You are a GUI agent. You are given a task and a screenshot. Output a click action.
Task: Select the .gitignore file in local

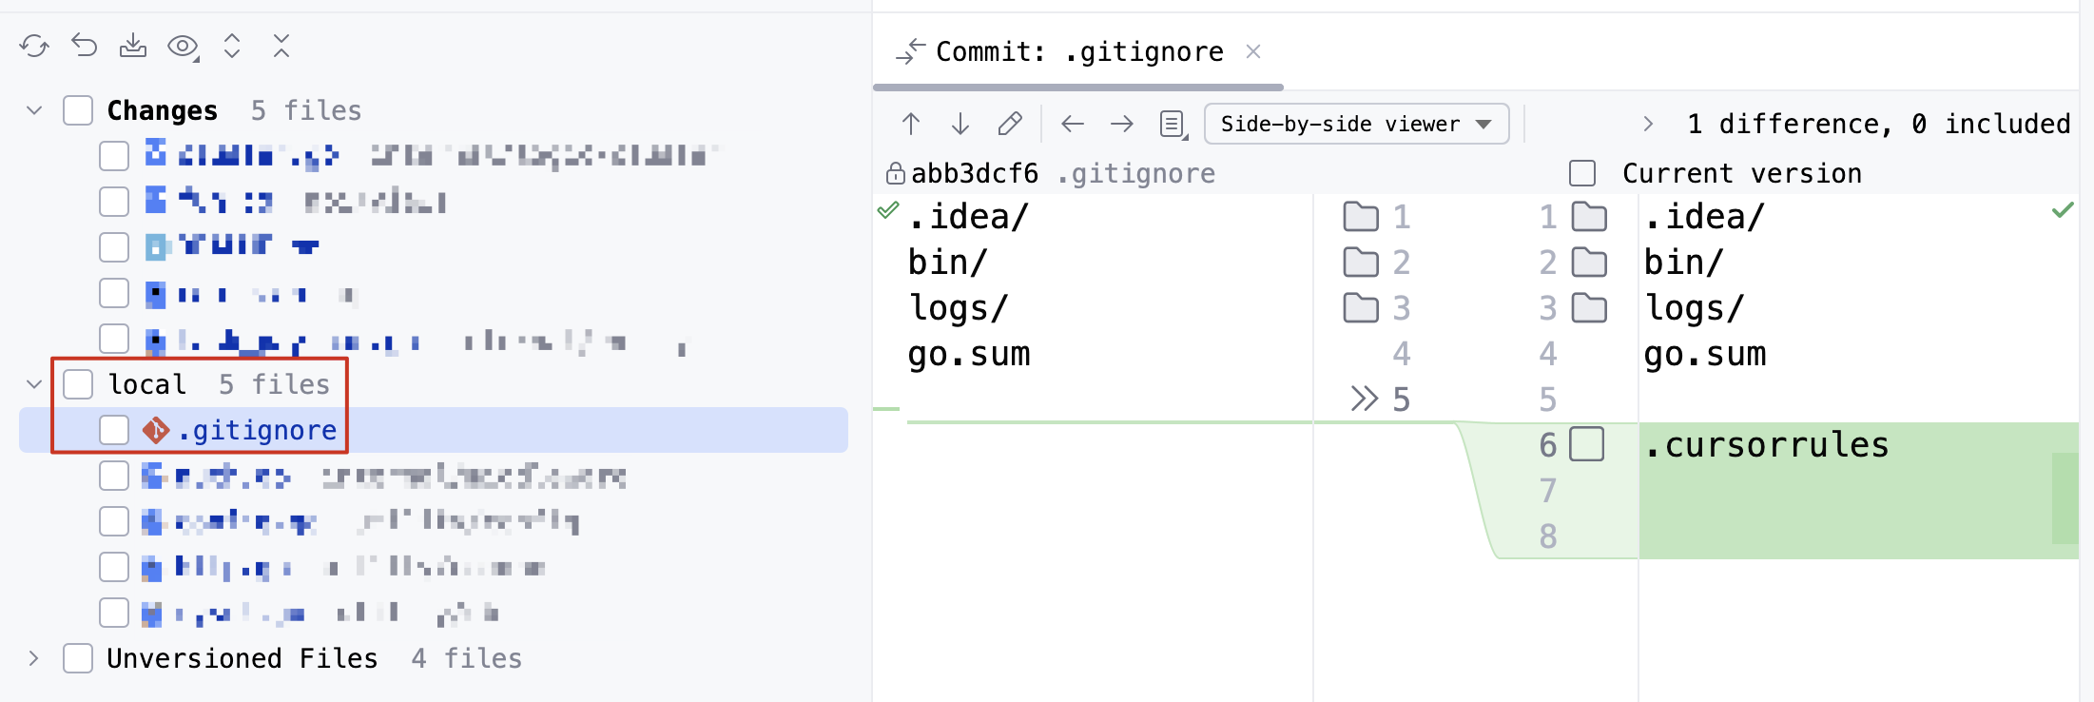[434, 430]
